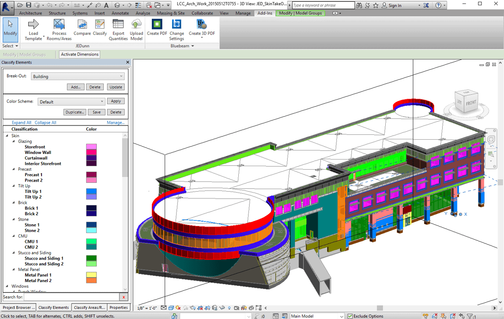Screen dimensions: 504x319
Task: Open the Classify Areas/R... panel tab
Action: tap(90, 308)
